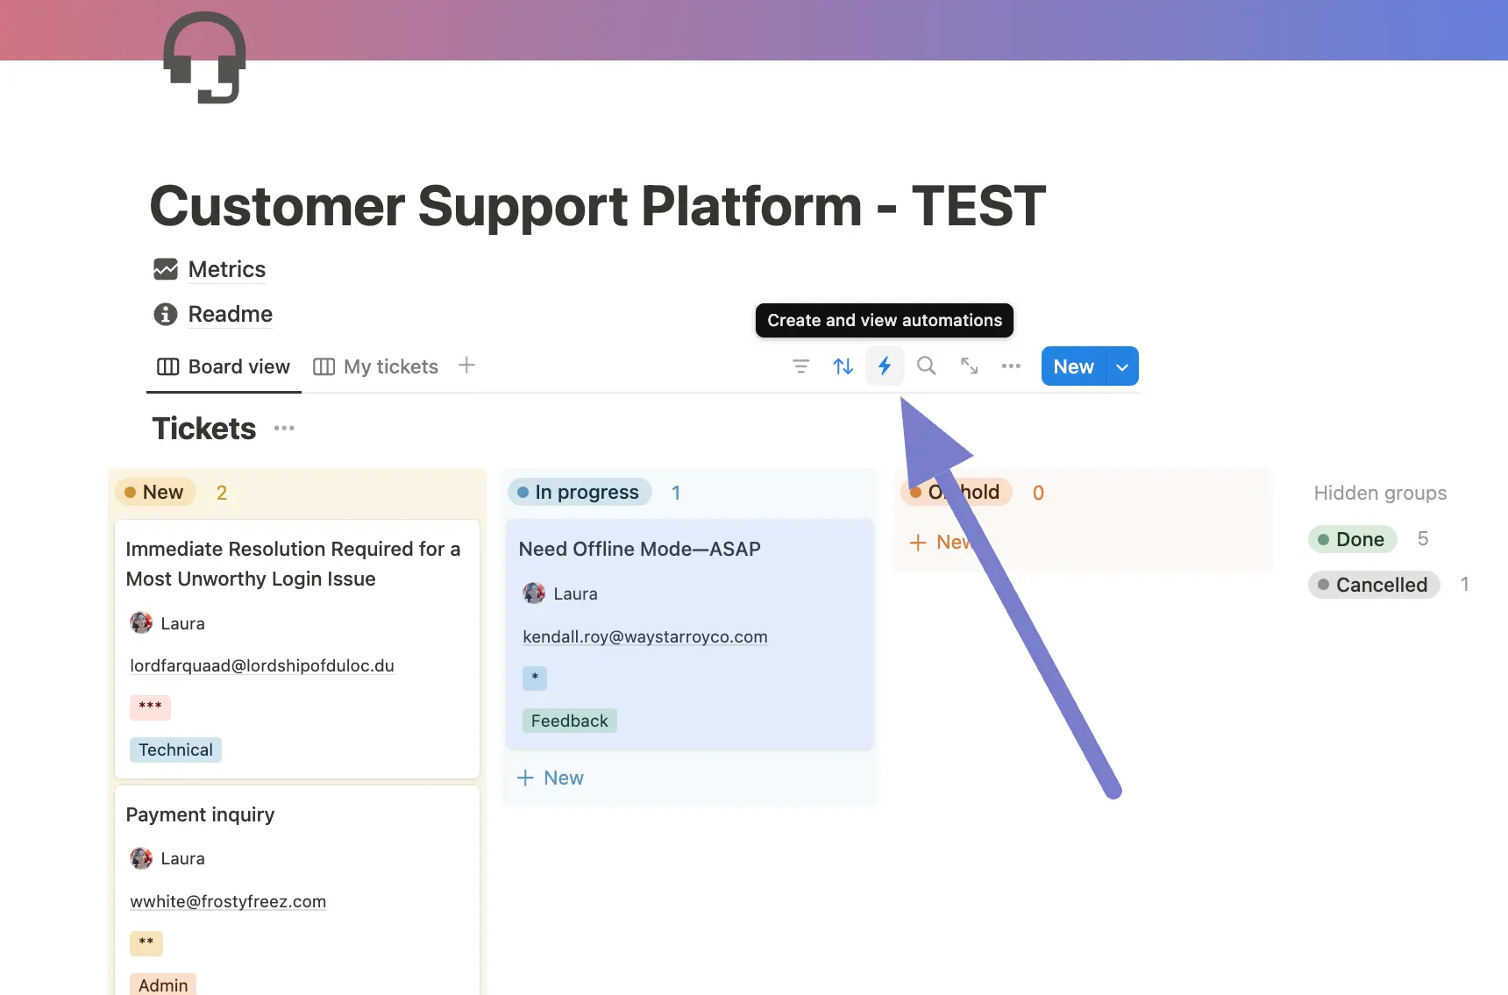Select the Board view tab
The width and height of the screenshot is (1508, 995).
(x=224, y=366)
